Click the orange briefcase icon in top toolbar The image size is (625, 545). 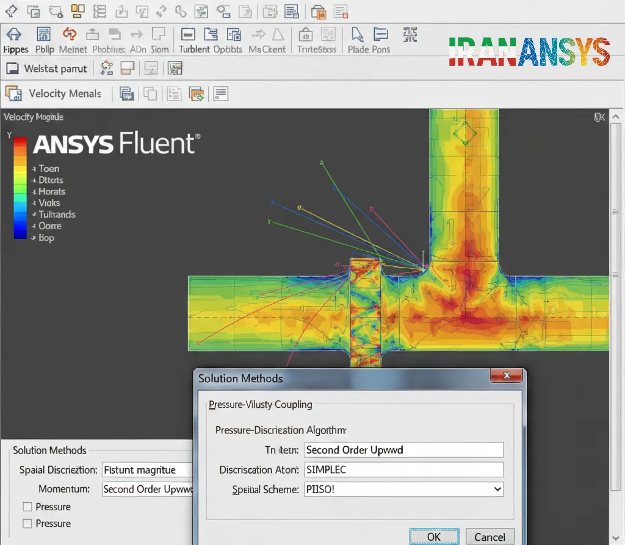(319, 12)
